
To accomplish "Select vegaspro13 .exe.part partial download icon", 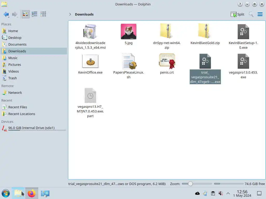I will 90,95.
